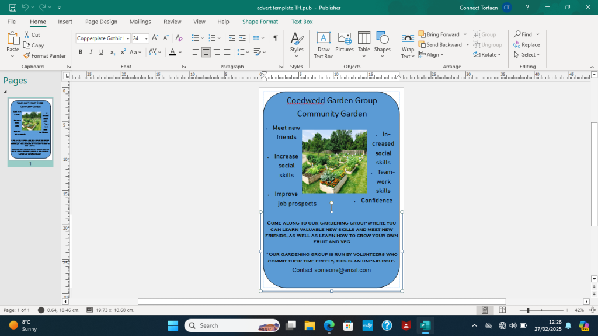Select the page 1 thumbnail

point(30,129)
